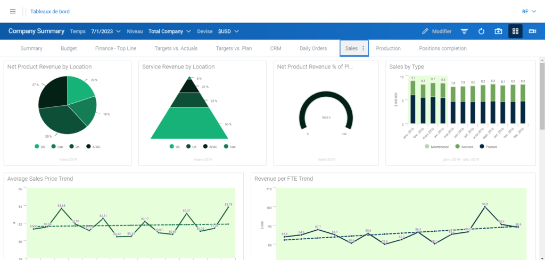Toggle APAC legend in Service Revenue pyramid

pyautogui.click(x=210, y=147)
